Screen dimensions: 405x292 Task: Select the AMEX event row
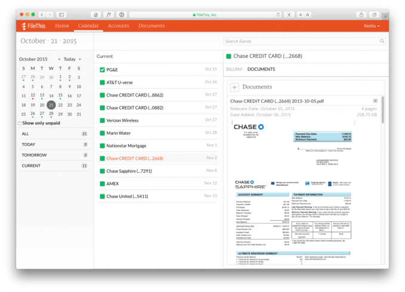pos(158,184)
